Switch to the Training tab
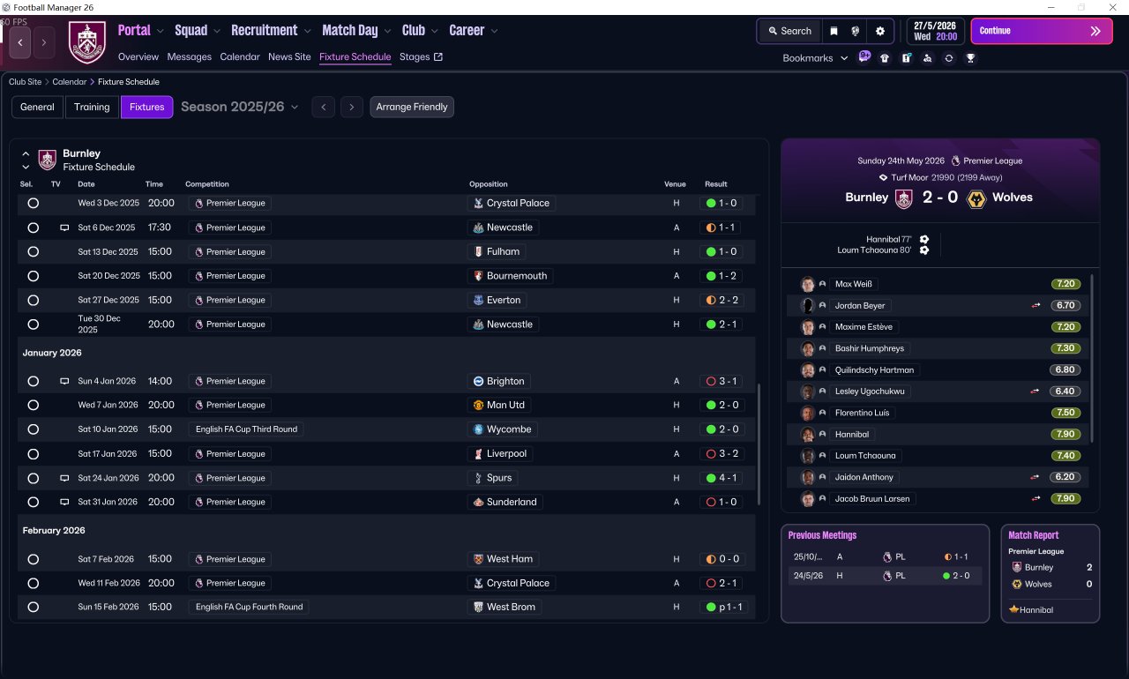 (92, 107)
